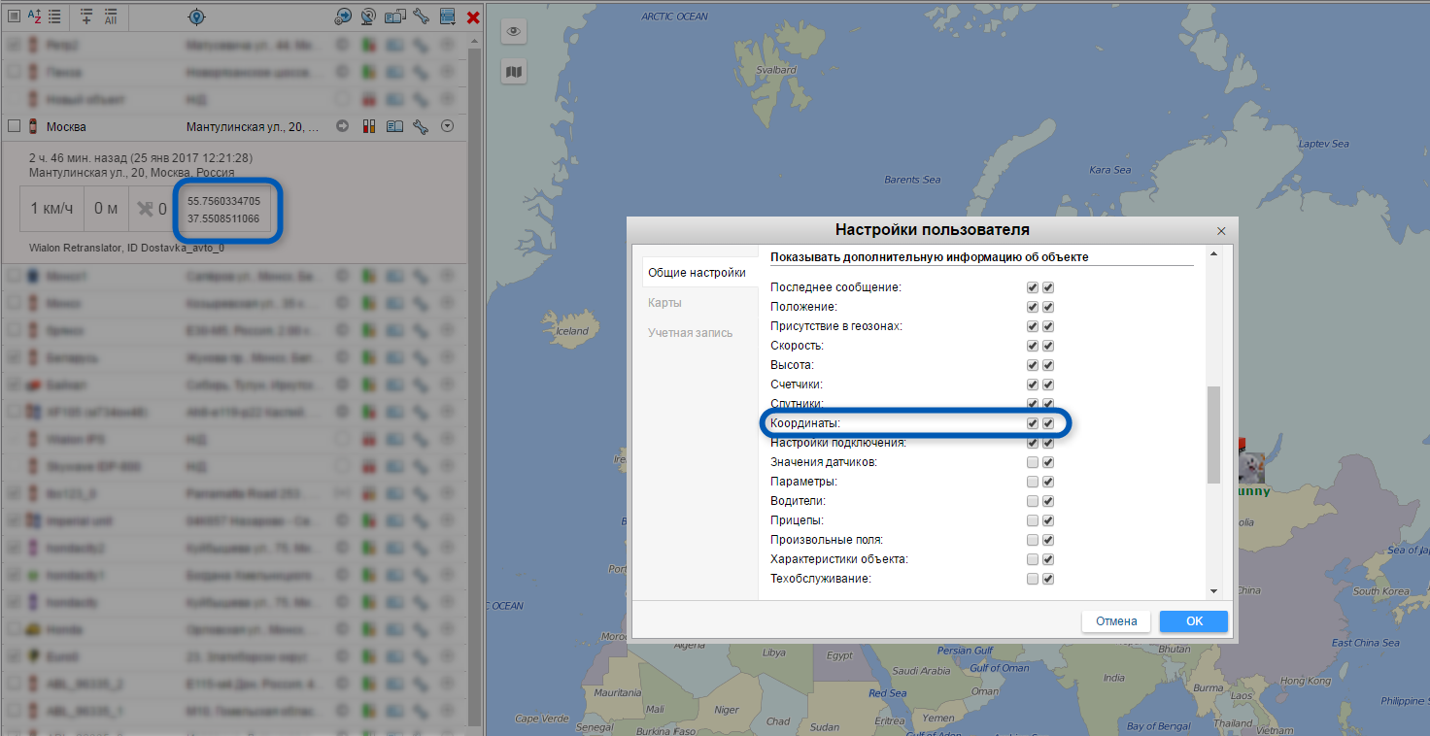Image resolution: width=1430 pixels, height=736 pixels.
Task: Click the Отмена button
Action: click(1116, 621)
